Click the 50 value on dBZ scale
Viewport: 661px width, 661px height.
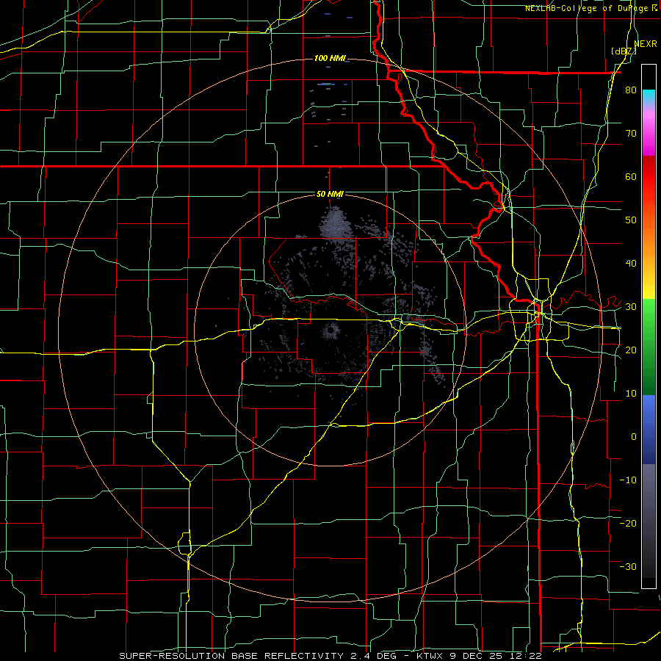coord(631,220)
